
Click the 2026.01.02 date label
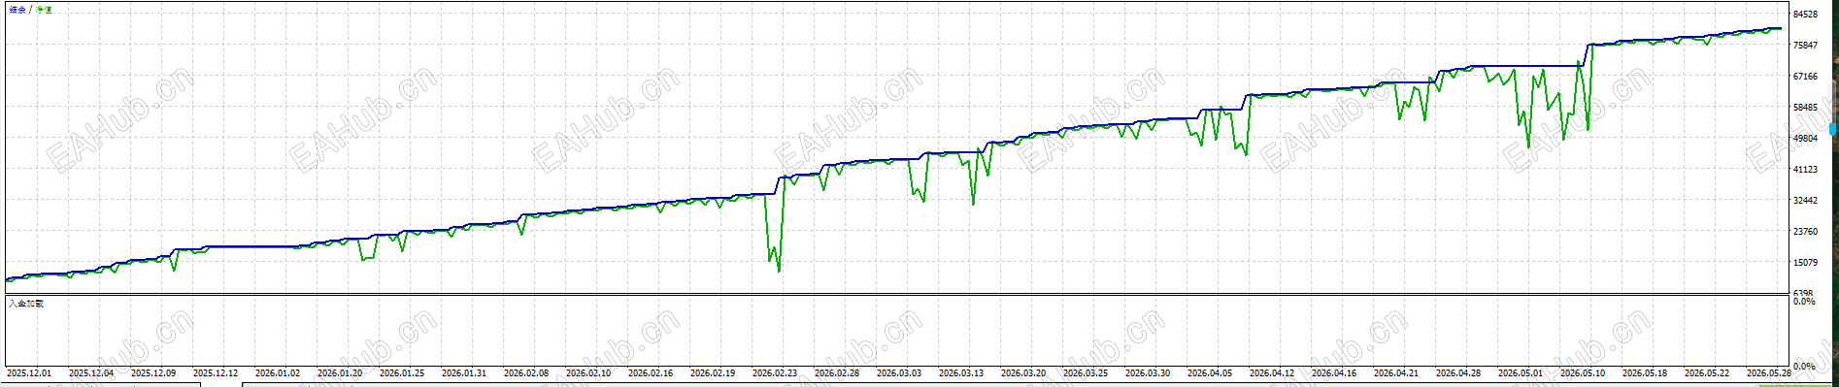click(278, 372)
